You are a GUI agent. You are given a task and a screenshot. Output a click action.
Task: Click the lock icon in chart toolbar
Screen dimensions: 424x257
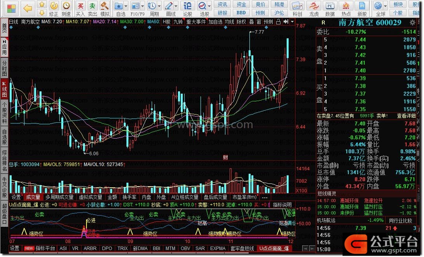278,22
